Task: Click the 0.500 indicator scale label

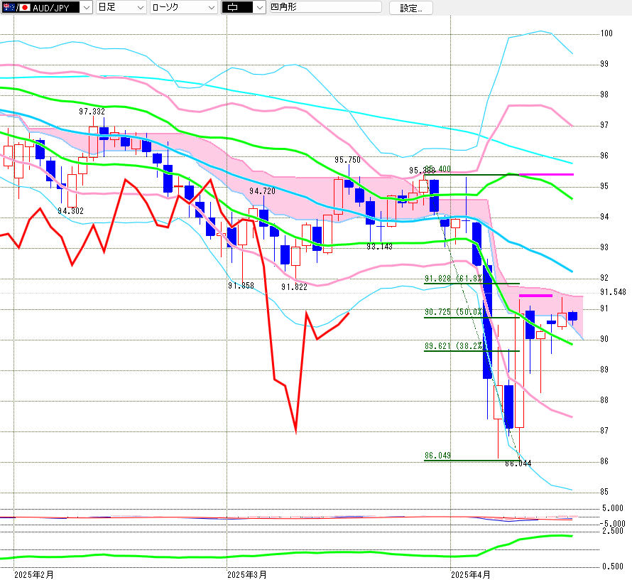Action: tap(613, 566)
